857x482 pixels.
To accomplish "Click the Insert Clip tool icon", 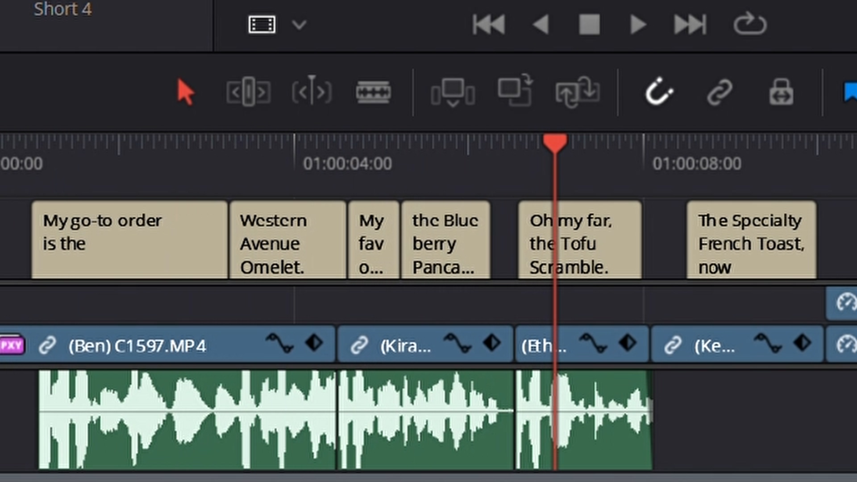I will pyautogui.click(x=453, y=93).
